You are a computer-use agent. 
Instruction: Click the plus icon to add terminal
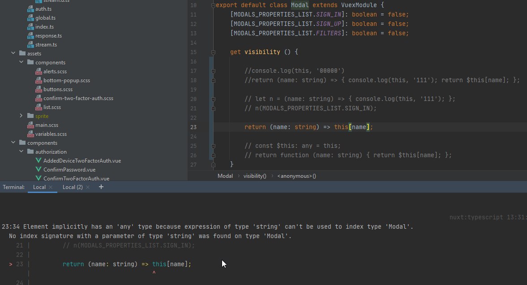101,187
